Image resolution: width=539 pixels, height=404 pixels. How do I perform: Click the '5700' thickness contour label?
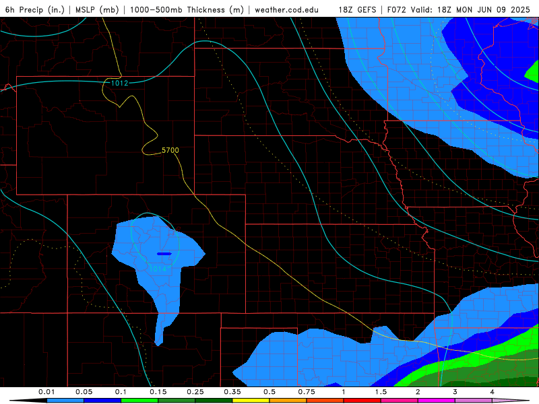pos(170,150)
